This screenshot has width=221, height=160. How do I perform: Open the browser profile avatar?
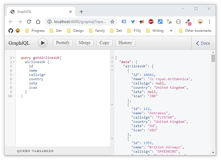pos(200,22)
